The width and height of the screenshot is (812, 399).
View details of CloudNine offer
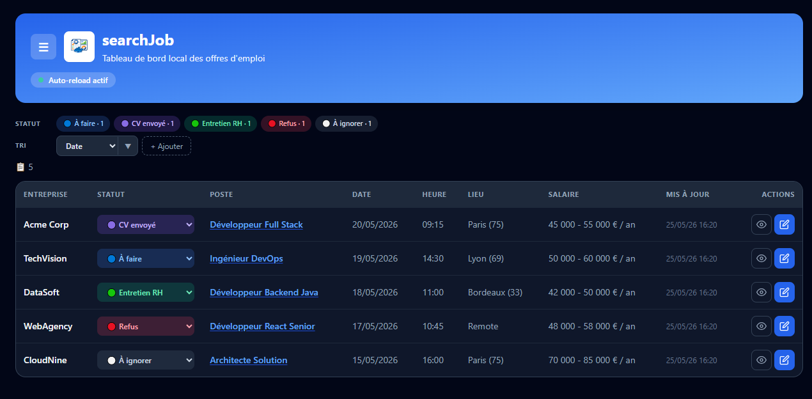click(x=761, y=360)
